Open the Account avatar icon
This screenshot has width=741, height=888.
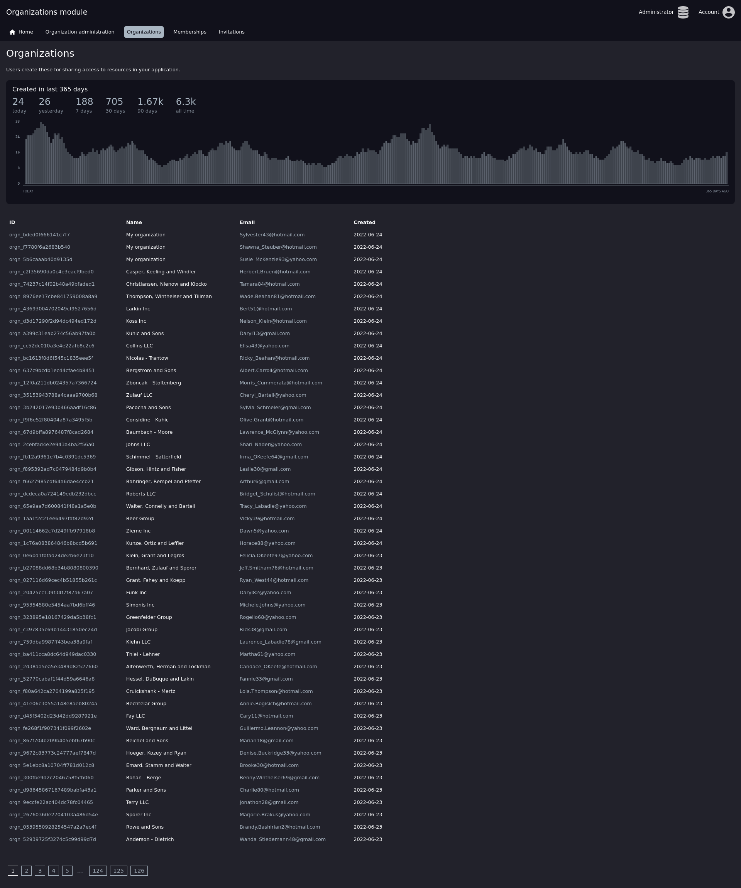click(x=728, y=12)
